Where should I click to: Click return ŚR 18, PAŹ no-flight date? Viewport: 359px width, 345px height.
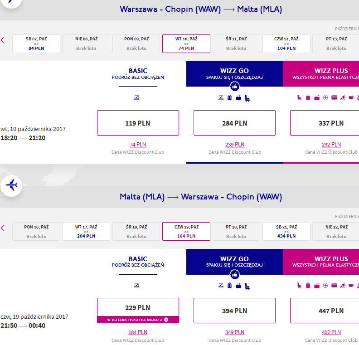click(x=136, y=232)
